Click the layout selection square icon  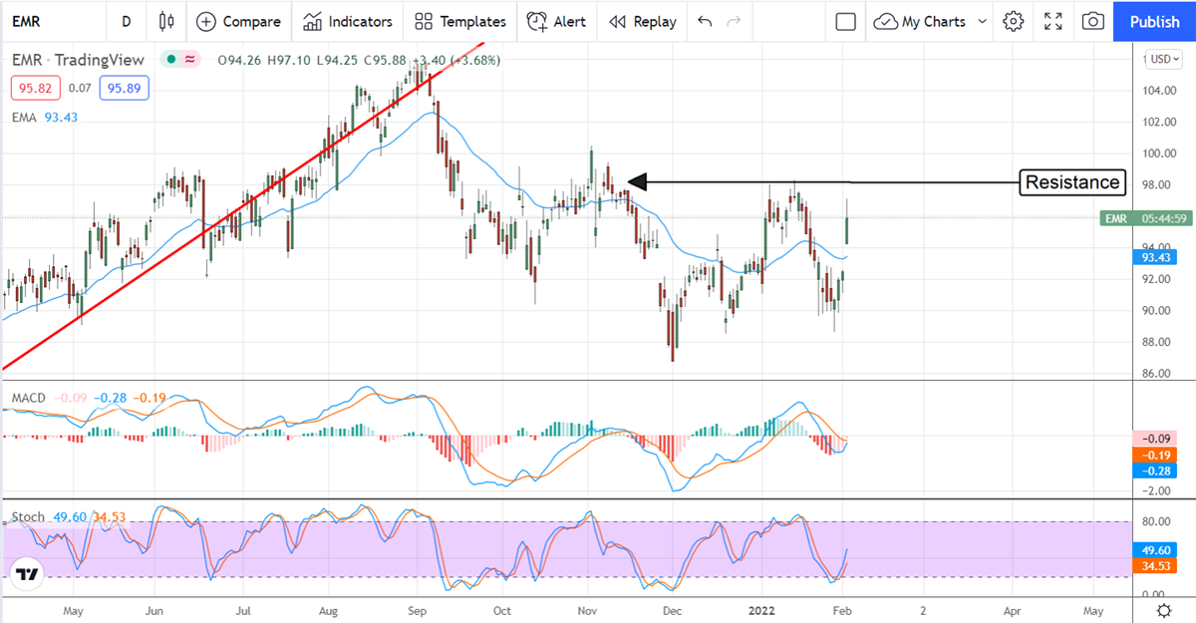pyautogui.click(x=845, y=21)
